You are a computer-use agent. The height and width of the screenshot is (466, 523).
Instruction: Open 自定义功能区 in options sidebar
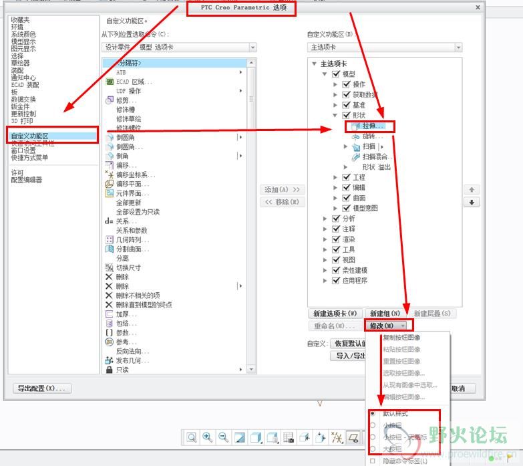52,136
